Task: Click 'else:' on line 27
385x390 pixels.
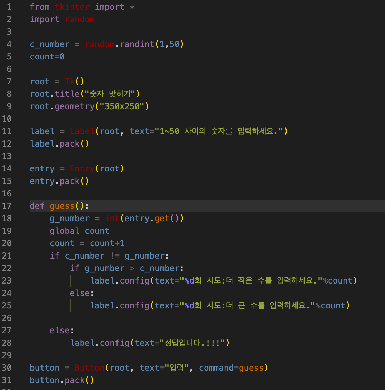Action: 62,330
